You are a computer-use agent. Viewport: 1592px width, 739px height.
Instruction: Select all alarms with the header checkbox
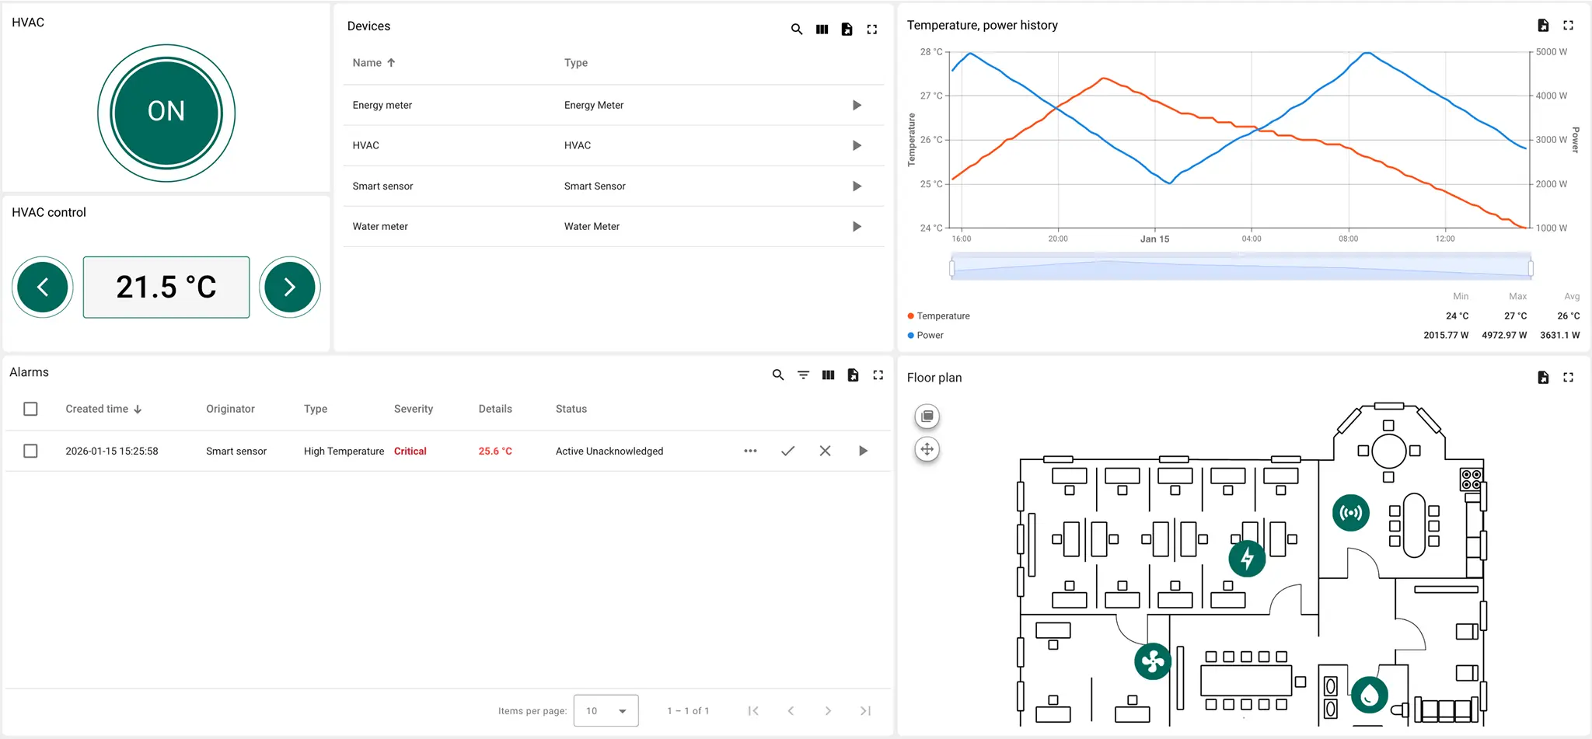point(30,408)
